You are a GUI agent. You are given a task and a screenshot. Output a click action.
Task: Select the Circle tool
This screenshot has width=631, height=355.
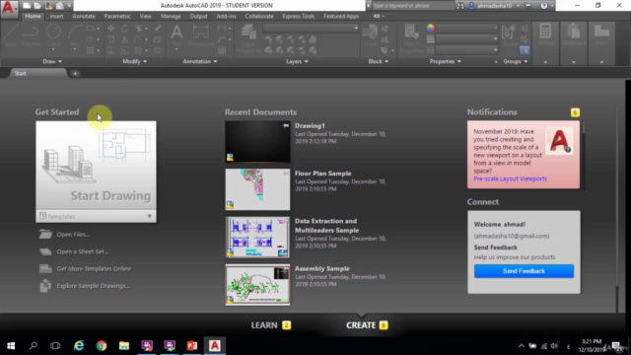pos(53,35)
